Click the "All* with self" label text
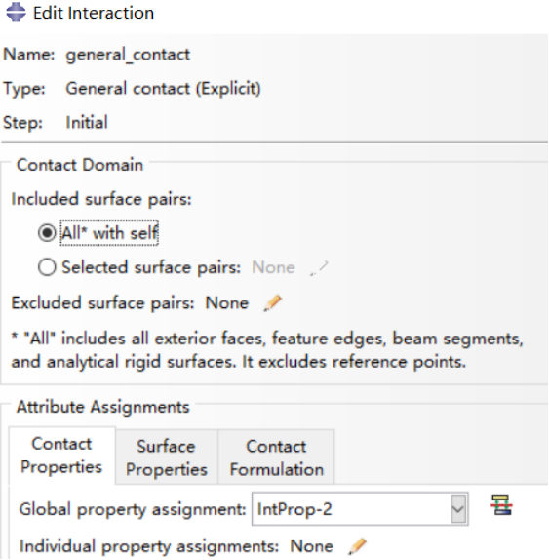 (109, 233)
